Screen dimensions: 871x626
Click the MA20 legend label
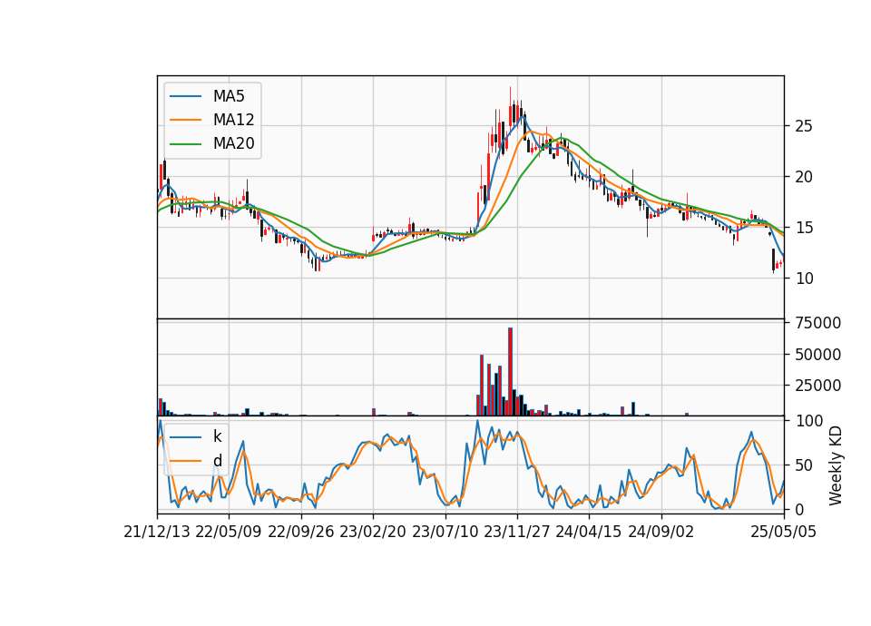(x=233, y=143)
